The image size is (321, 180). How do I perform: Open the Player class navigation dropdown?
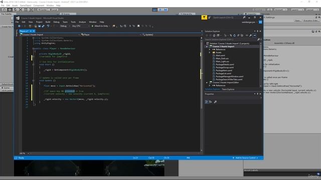click(x=111, y=34)
